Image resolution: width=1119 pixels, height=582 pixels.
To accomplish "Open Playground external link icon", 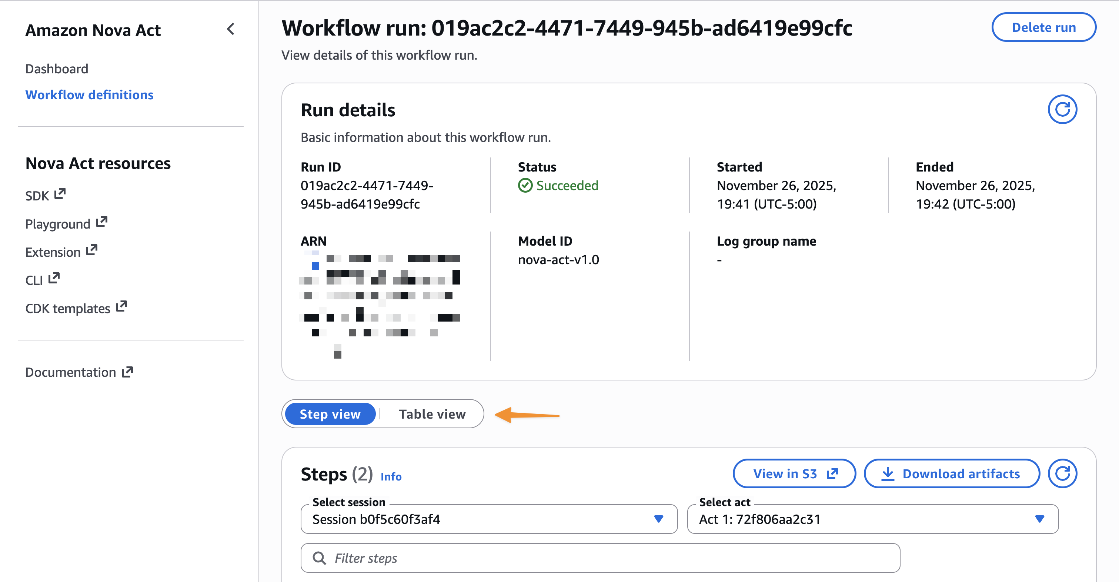I will (102, 222).
